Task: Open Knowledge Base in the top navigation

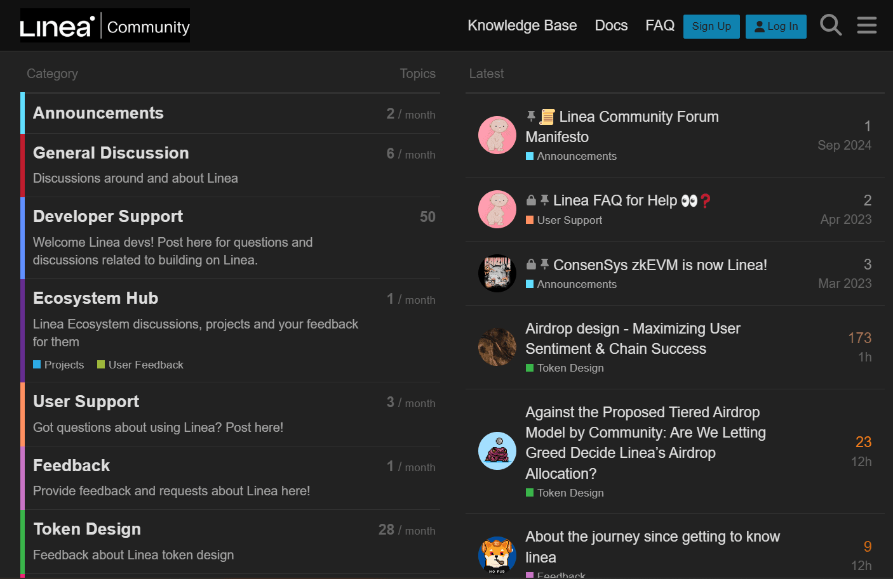Action: coord(522,25)
